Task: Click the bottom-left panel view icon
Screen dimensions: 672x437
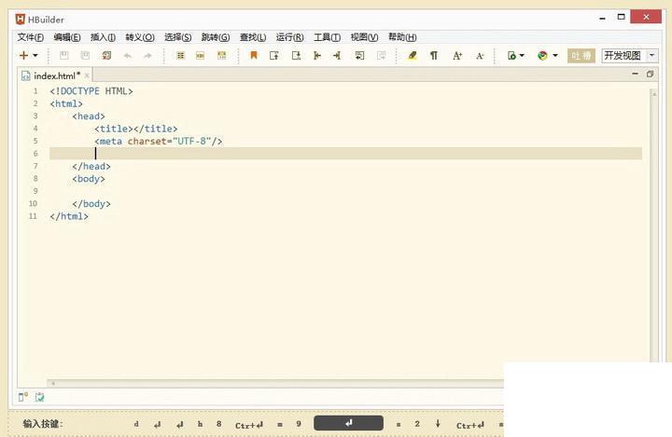Action: click(23, 397)
